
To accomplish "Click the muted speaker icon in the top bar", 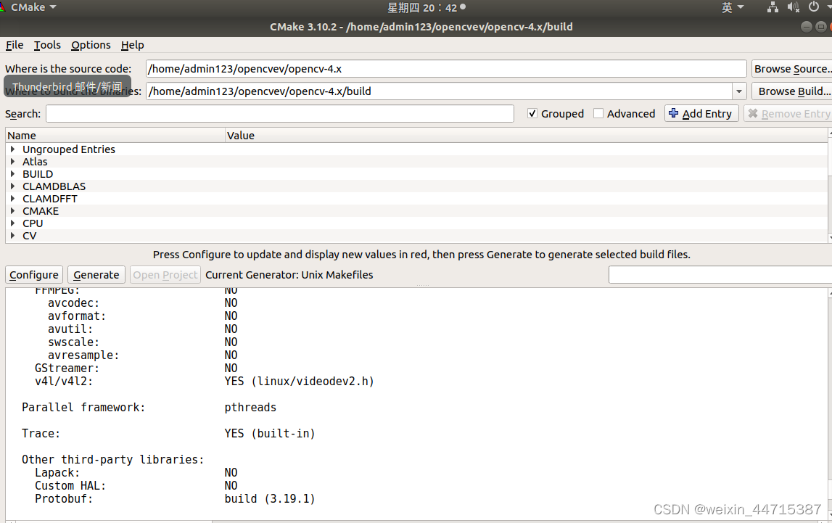I will [792, 7].
